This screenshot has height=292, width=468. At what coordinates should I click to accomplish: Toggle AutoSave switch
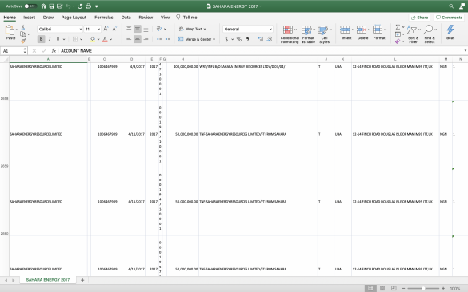[30, 6]
